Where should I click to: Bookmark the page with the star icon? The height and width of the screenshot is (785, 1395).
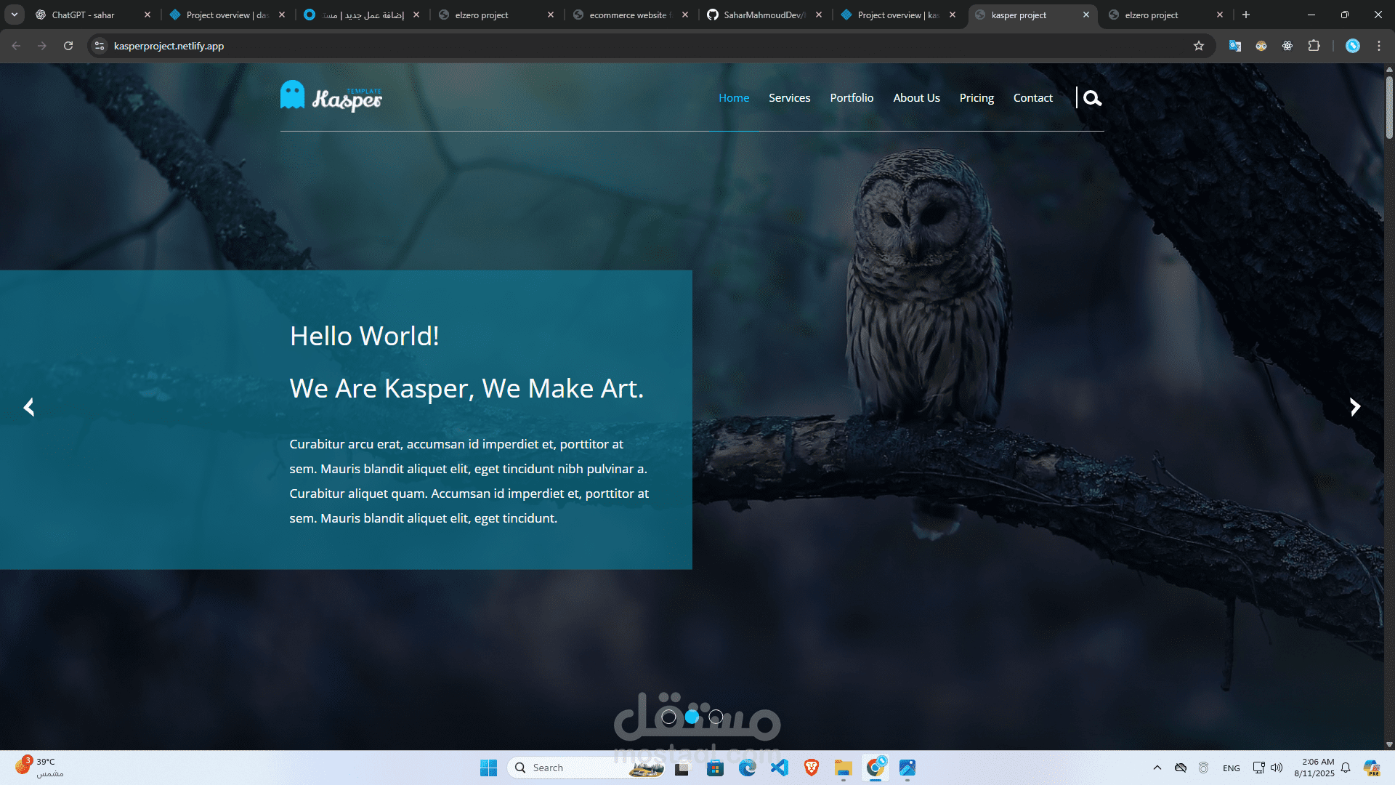[1198, 45]
